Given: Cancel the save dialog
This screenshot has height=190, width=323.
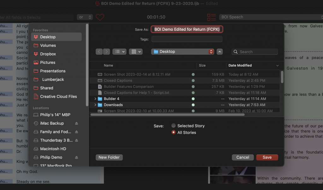Looking at the screenshot, I should tap(243, 157).
